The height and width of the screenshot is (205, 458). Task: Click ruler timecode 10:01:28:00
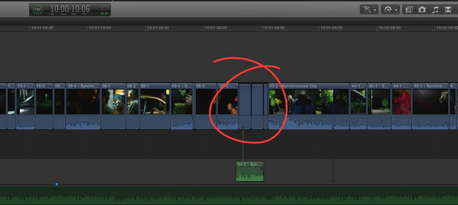(158, 28)
